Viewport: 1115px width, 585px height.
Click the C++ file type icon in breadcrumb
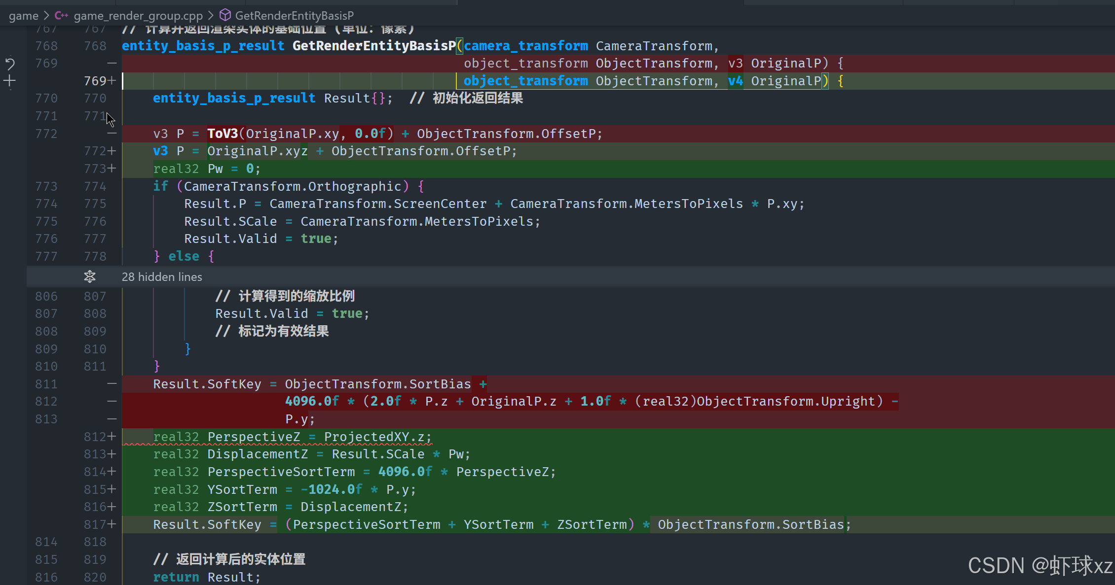61,15
